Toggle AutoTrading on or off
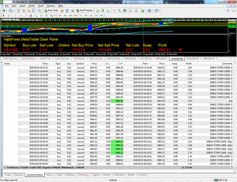Viewport: 237px width, 182px height. 84,11
